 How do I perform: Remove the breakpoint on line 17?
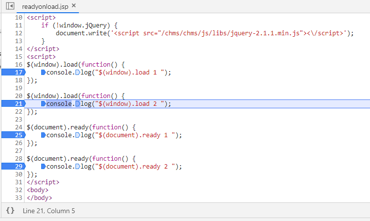pyautogui.click(x=13, y=72)
